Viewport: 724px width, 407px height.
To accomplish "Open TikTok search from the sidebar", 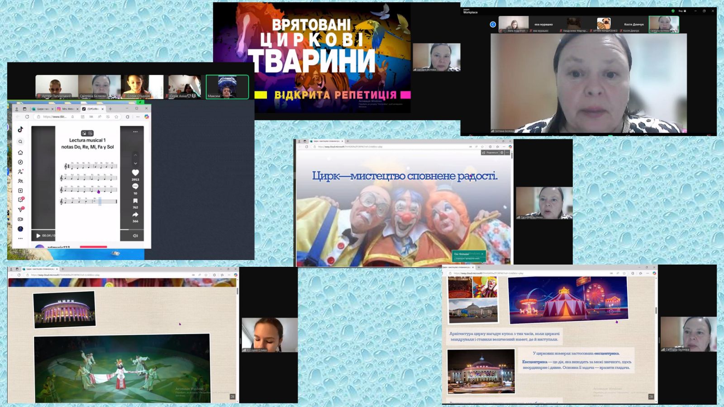I will 20,142.
